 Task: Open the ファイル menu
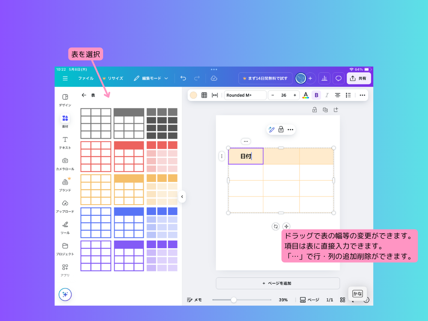(86, 78)
